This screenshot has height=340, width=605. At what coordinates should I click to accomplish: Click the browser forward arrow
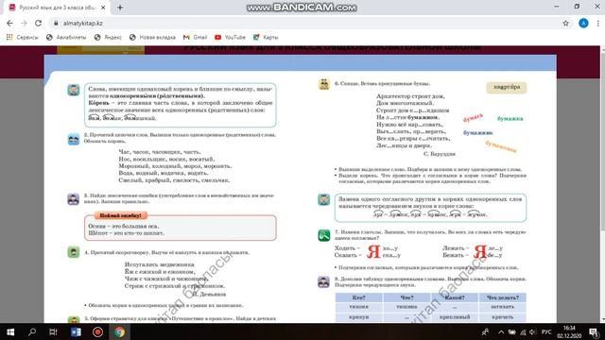(x=24, y=23)
